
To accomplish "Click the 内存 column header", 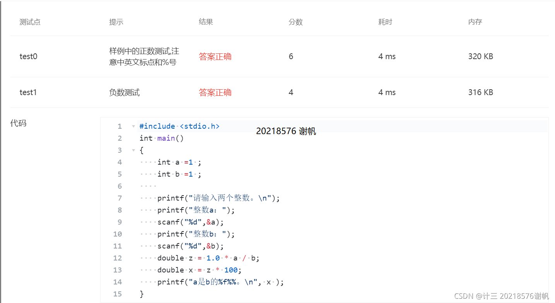I will (475, 22).
